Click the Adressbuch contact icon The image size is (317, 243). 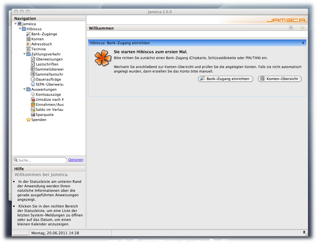(x=29, y=44)
